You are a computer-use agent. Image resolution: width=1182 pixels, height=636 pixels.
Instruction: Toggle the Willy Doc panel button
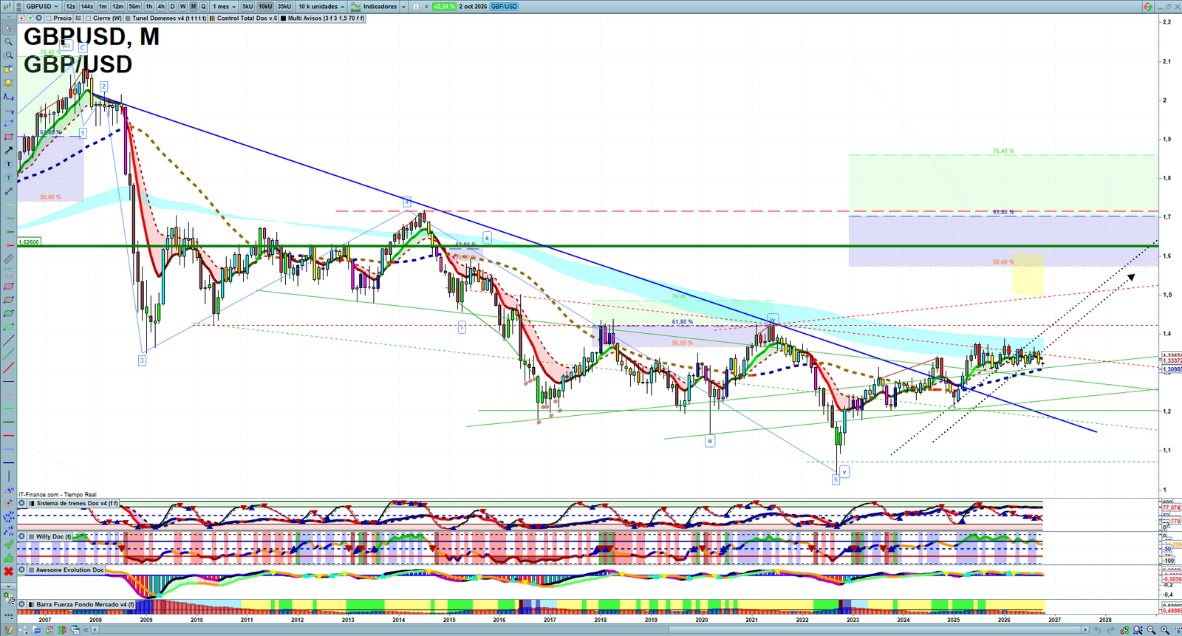tap(22, 536)
